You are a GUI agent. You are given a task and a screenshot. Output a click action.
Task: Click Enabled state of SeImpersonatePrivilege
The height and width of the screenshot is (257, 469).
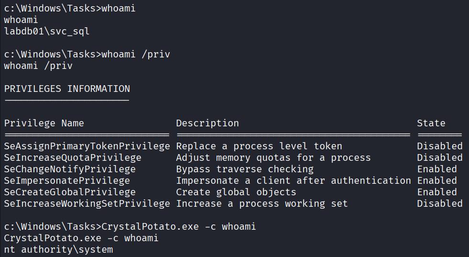pyautogui.click(x=437, y=180)
